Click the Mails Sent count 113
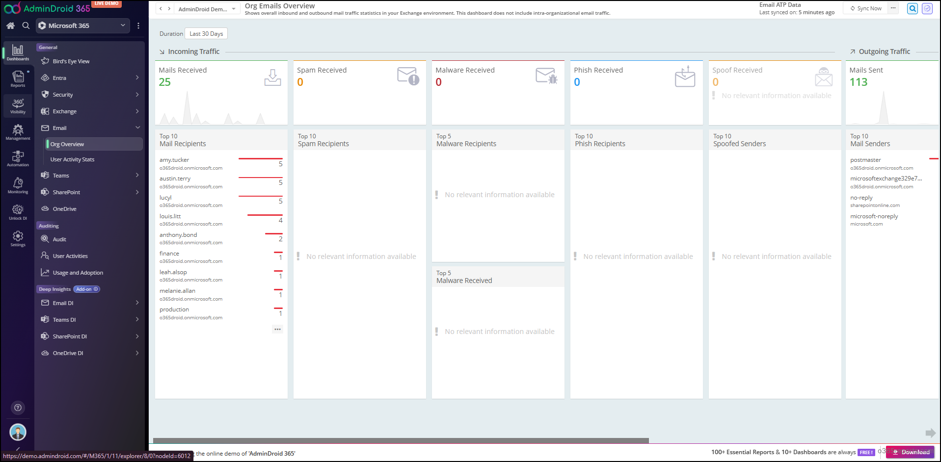The height and width of the screenshot is (462, 941). click(859, 82)
